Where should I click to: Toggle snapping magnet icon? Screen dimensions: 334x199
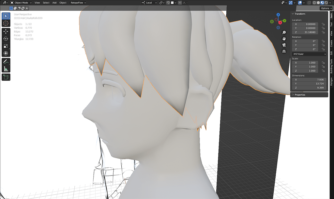[168, 3]
